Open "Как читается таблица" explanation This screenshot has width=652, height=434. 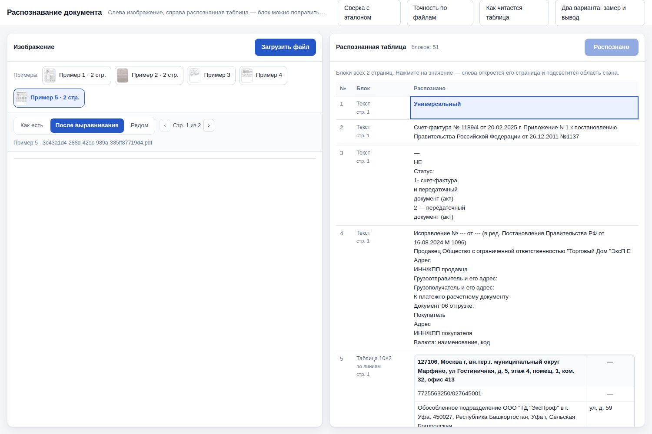[514, 13]
